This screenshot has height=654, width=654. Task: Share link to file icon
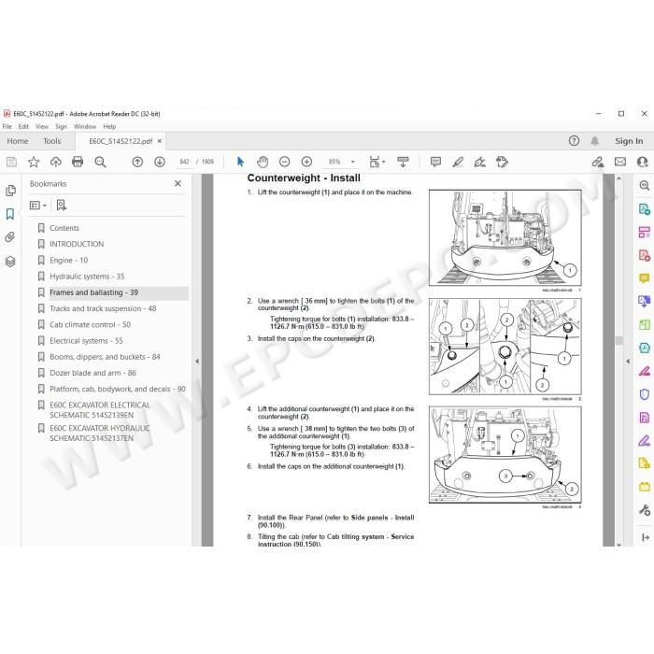[598, 162]
